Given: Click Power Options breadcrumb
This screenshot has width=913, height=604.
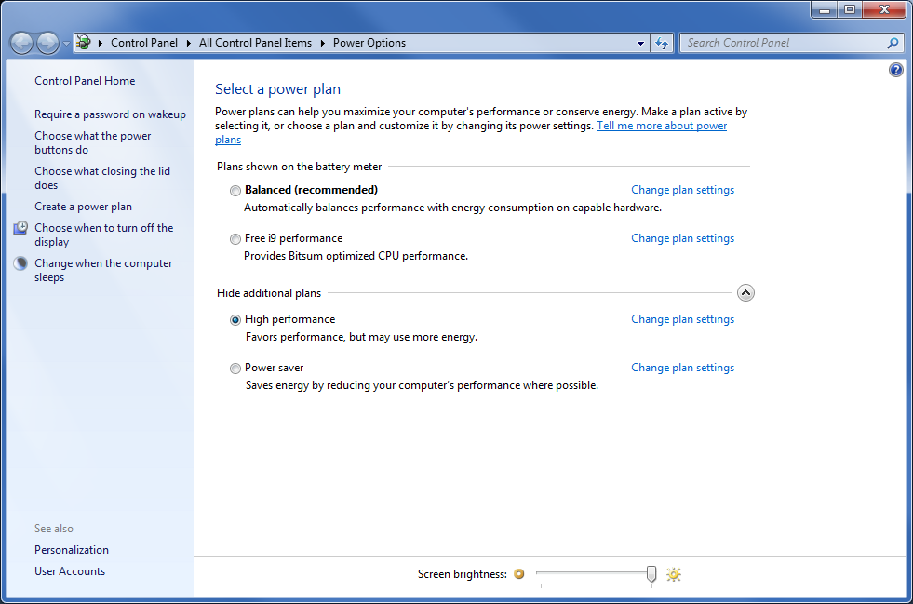Looking at the screenshot, I should pos(369,43).
